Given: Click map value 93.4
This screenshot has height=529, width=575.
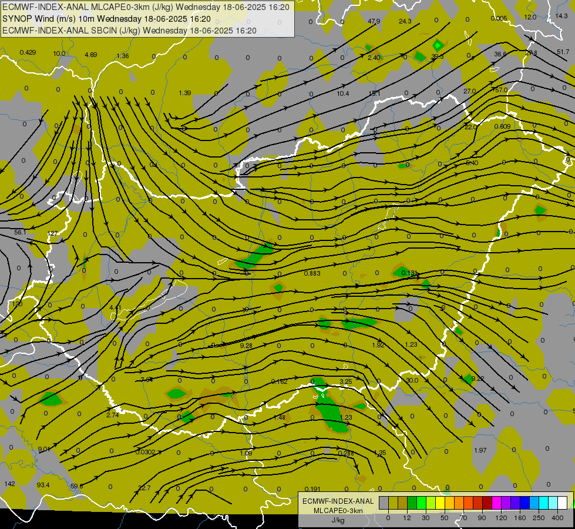Looking at the screenshot, I should (x=43, y=485).
